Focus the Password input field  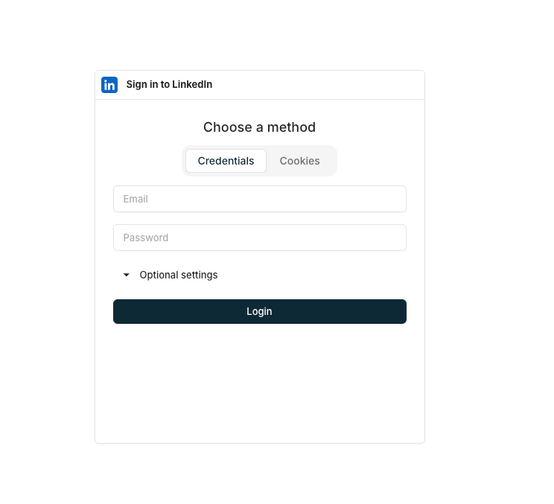[260, 237]
